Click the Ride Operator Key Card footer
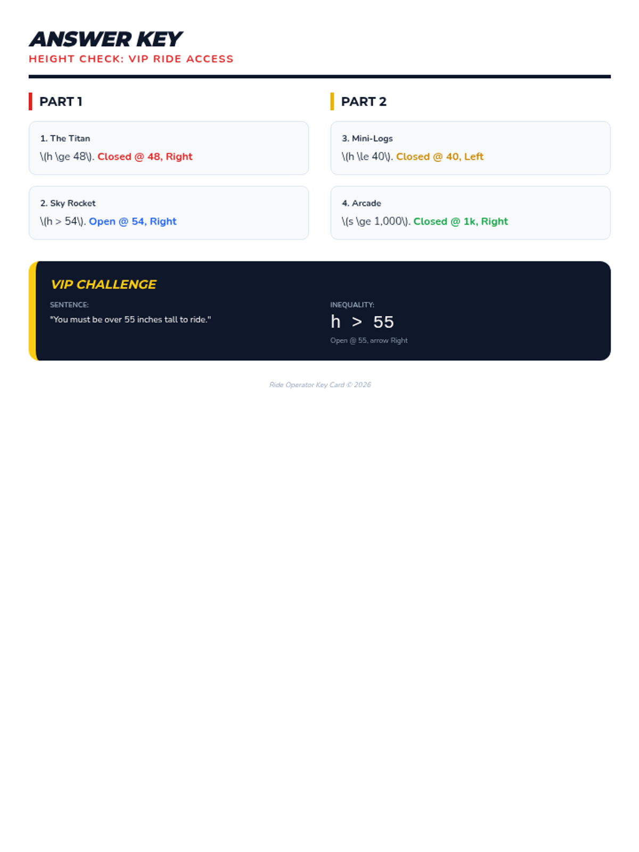Image resolution: width=639 pixels, height=852 pixels. 320,384
